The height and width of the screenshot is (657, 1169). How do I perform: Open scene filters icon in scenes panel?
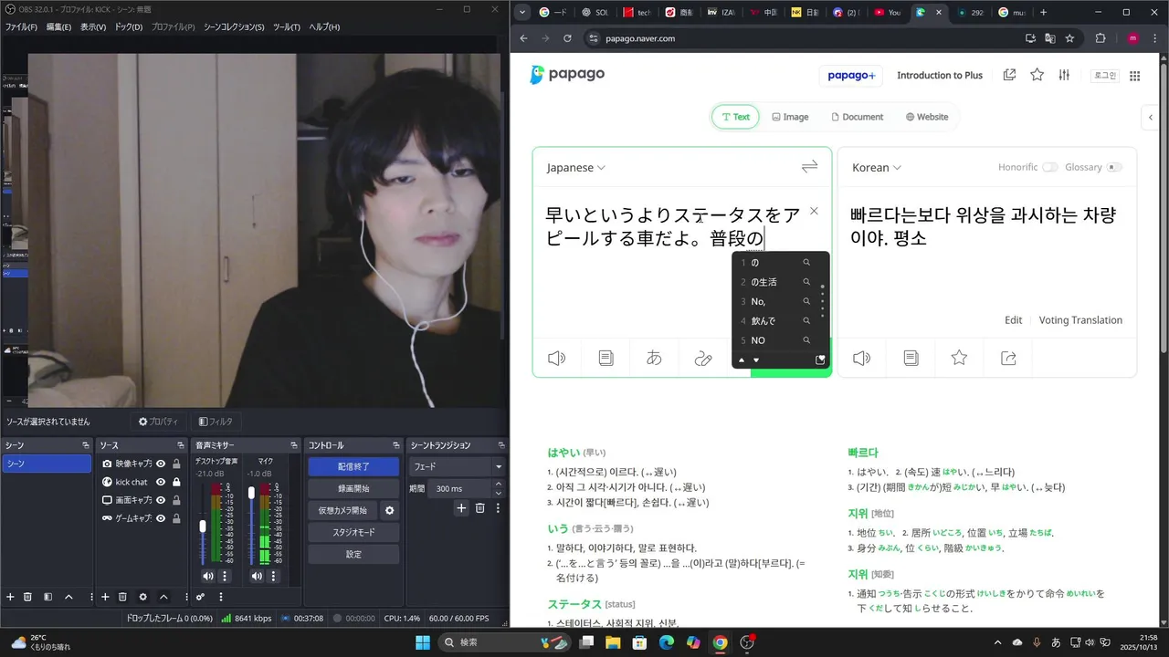(x=48, y=597)
